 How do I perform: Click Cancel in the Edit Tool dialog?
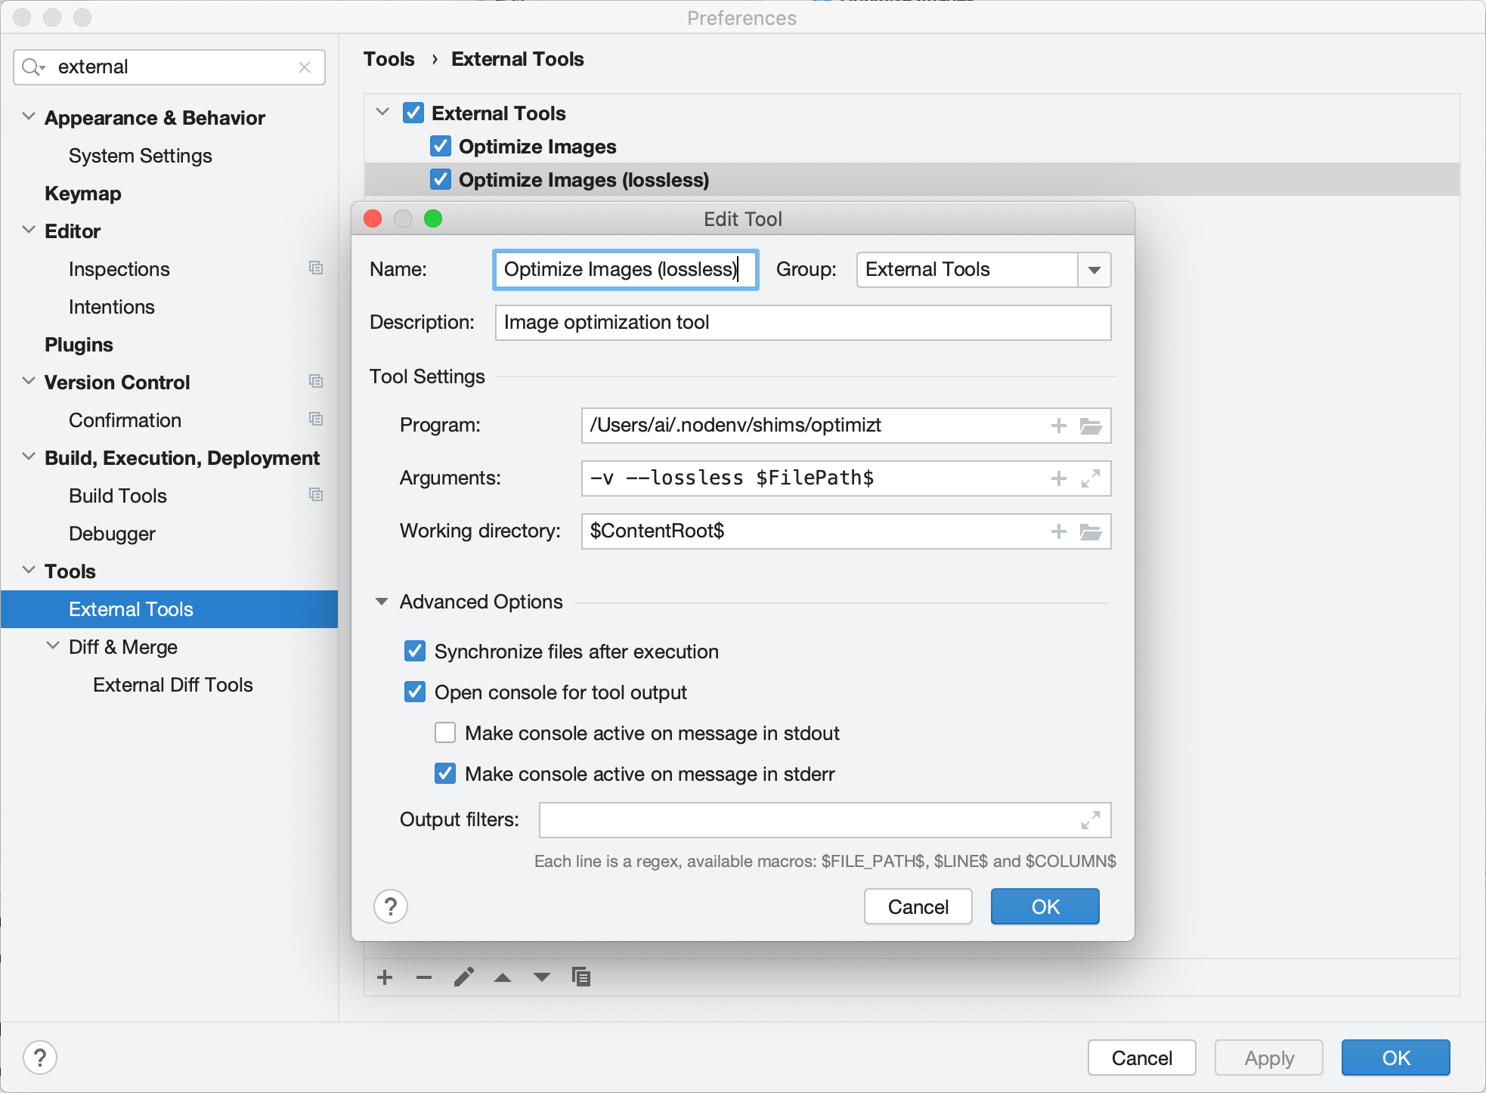coord(918,906)
